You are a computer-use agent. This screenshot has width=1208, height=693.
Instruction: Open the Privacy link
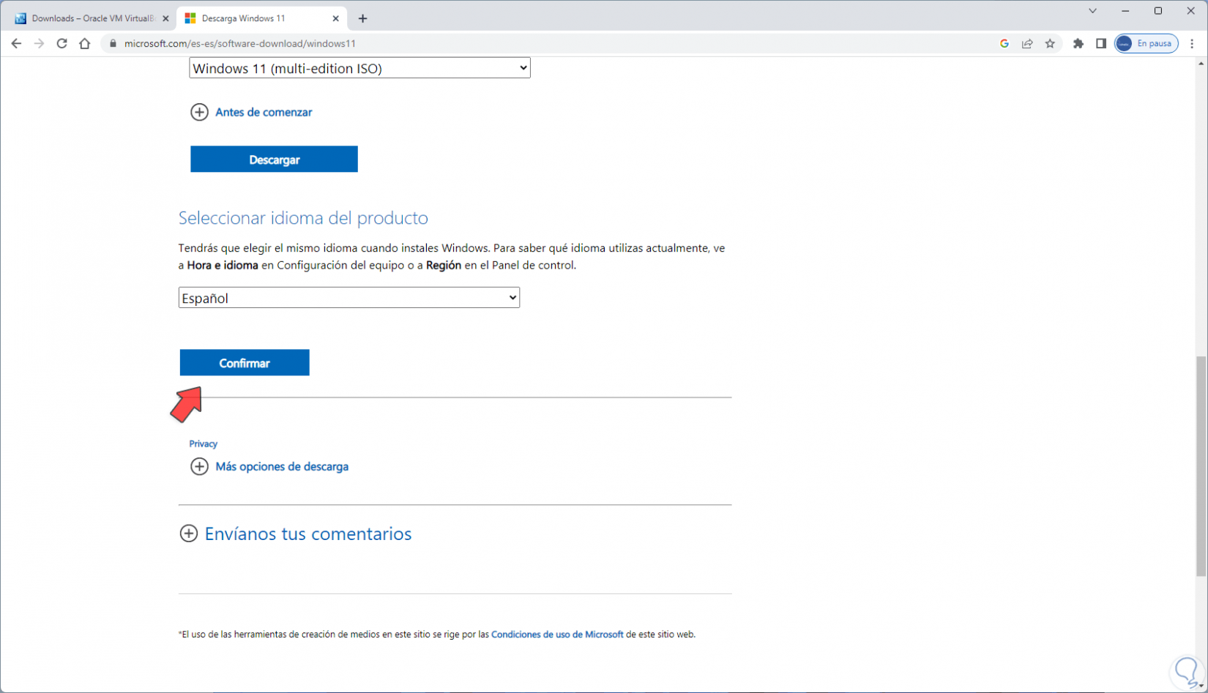pos(203,443)
